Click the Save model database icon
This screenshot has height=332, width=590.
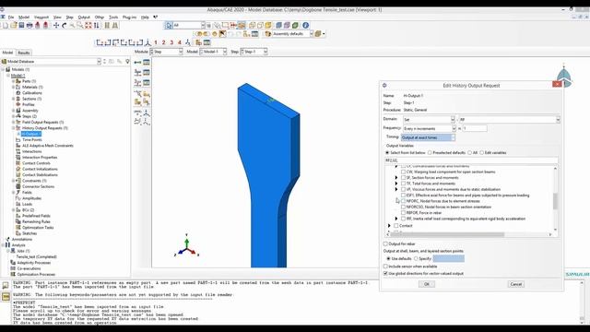(21, 25)
